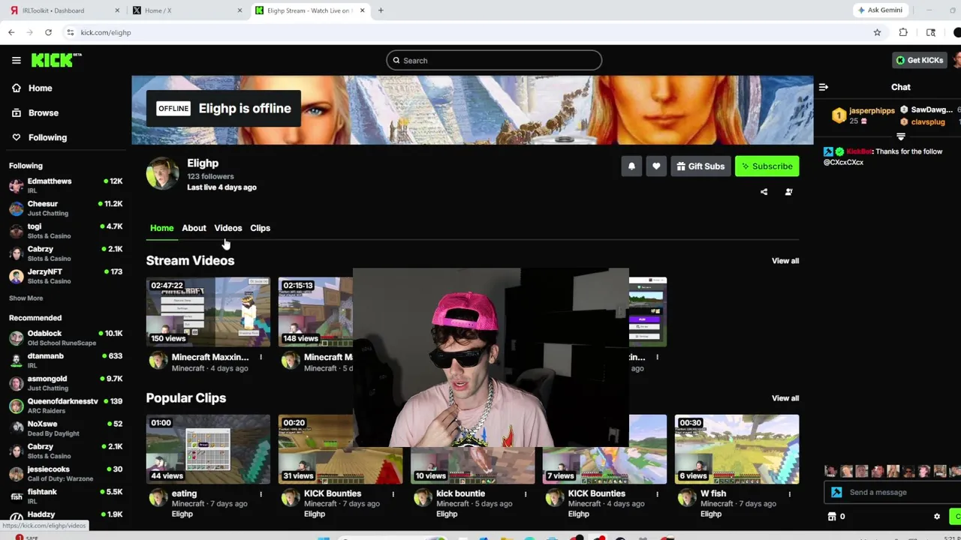
Task: Open browser extensions puzzle icon
Action: [903, 32]
